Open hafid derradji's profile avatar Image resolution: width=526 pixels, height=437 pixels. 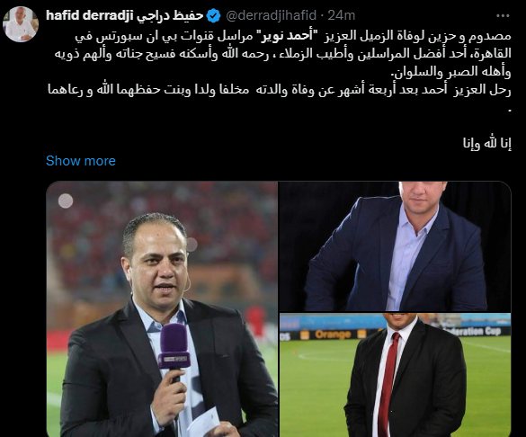21,24
